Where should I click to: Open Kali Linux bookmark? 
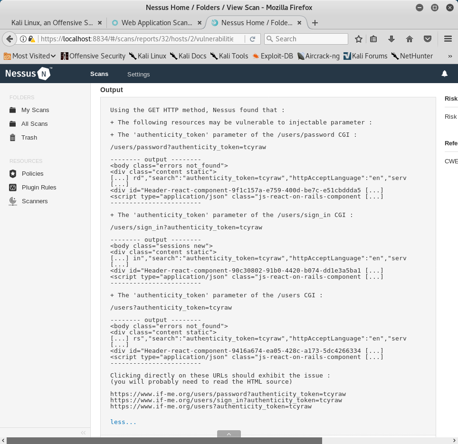(148, 56)
